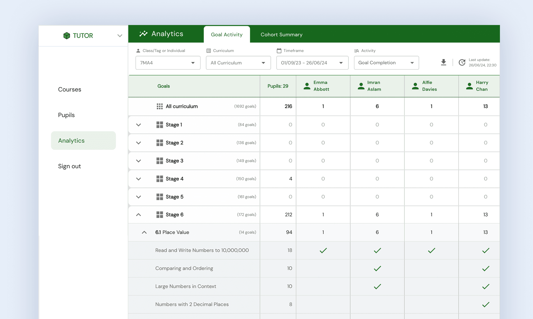The image size is (533, 319).
Task: Collapse the 6.1 Place Value section
Action: (x=144, y=232)
